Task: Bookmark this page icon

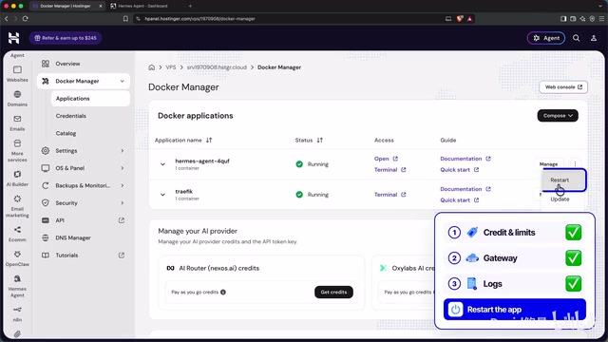Action: (125, 19)
